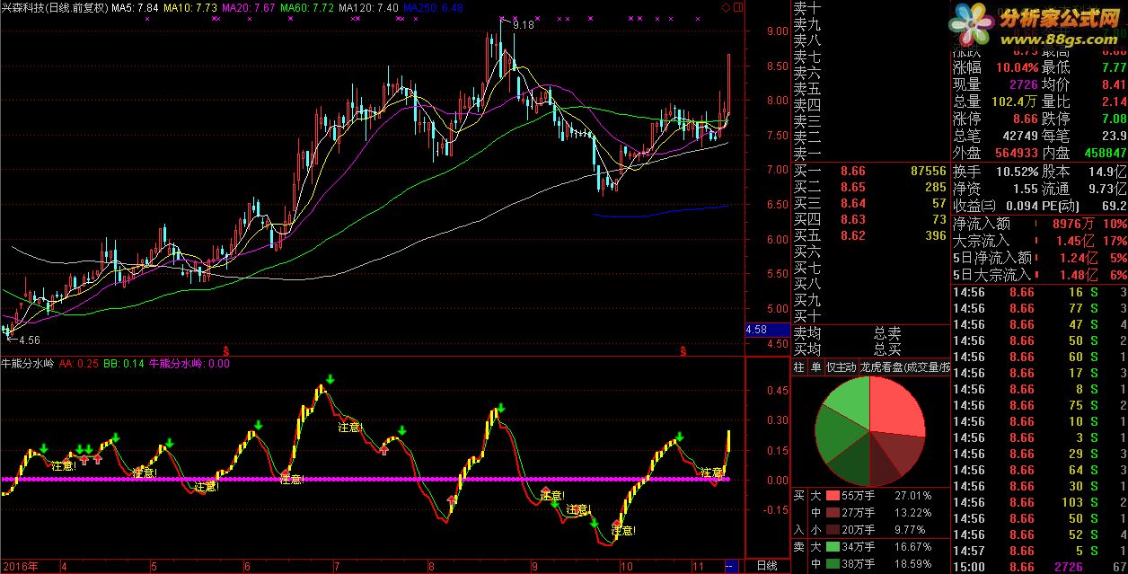Click the 总卖 total sell label

click(887, 332)
